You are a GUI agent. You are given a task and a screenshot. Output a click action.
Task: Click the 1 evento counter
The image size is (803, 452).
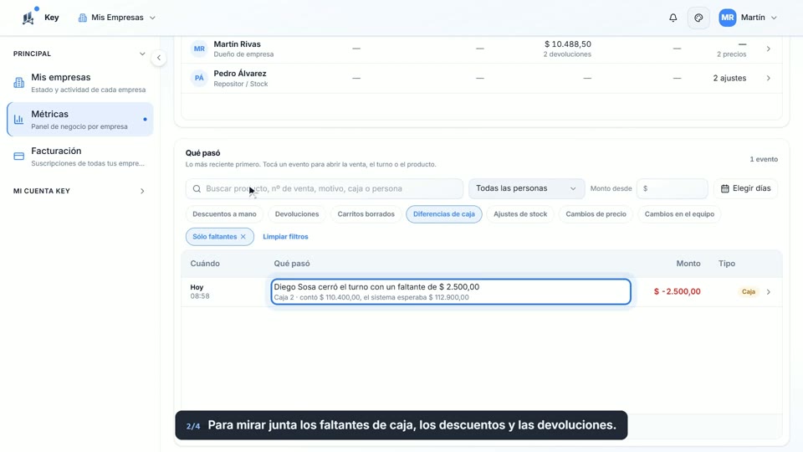coord(764,159)
